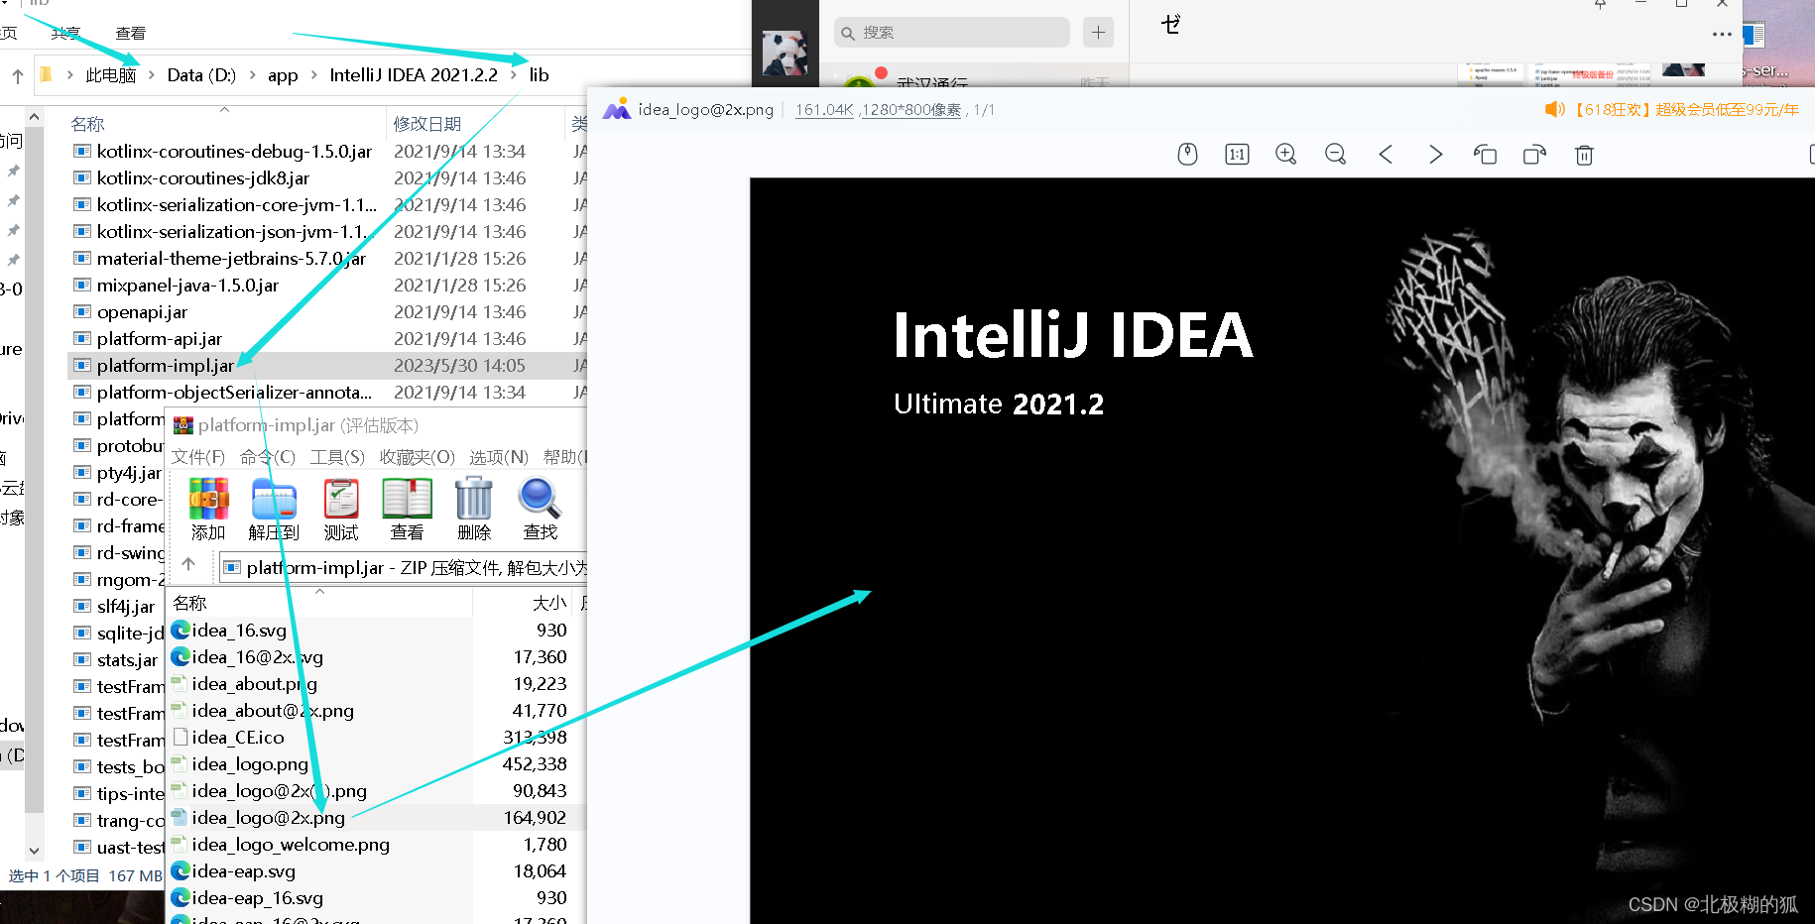The height and width of the screenshot is (924, 1815).
Task: Select idea_about.png in WinRAR list
Action: [x=255, y=684]
